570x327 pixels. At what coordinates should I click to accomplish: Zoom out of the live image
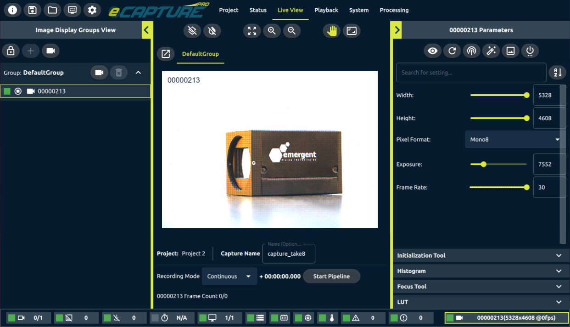(x=291, y=31)
